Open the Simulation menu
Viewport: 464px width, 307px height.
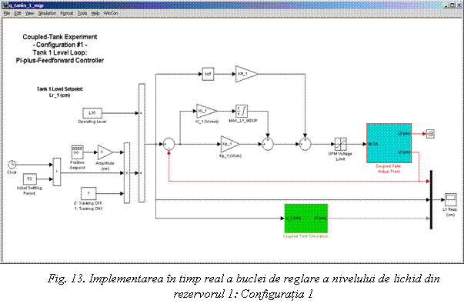pyautogui.click(x=47, y=13)
